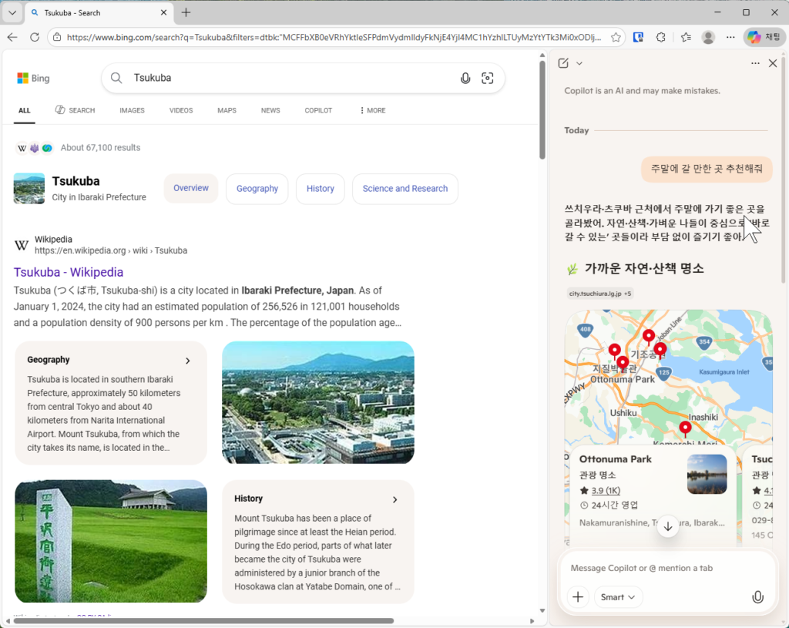This screenshot has width=789, height=628.
Task: Open the browser extensions puzzle icon
Action: coord(660,37)
